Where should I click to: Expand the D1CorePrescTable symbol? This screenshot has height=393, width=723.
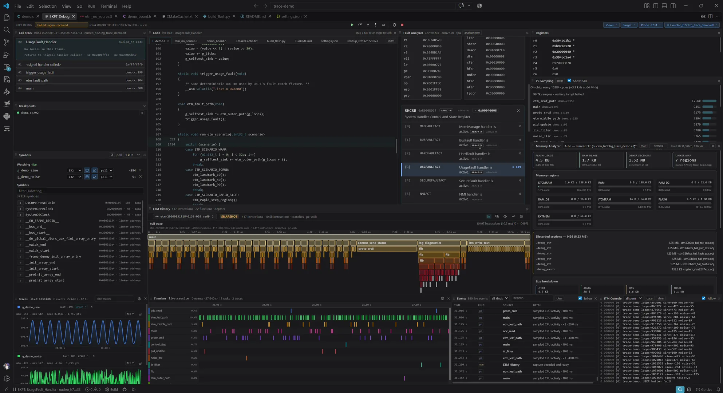pos(20,203)
